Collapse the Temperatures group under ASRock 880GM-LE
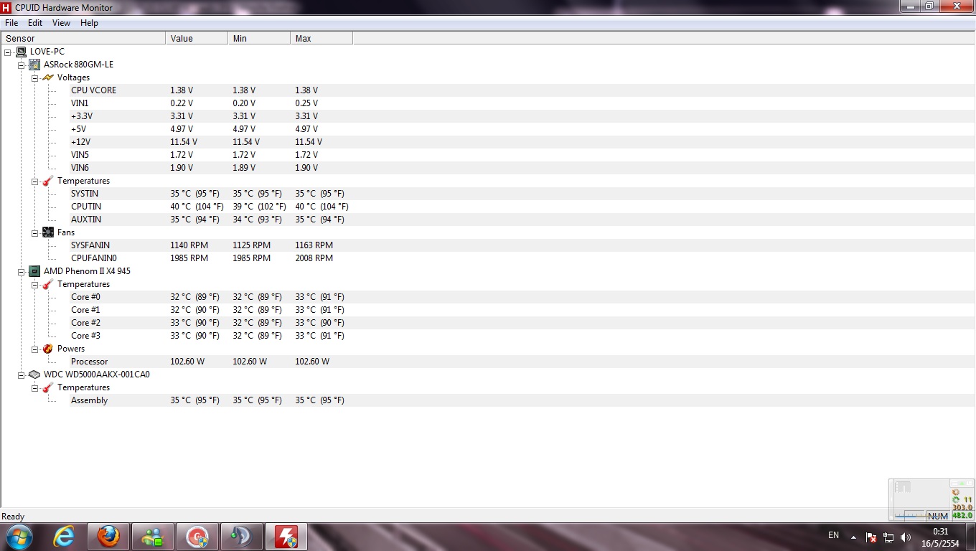This screenshot has width=976, height=551. click(x=35, y=181)
